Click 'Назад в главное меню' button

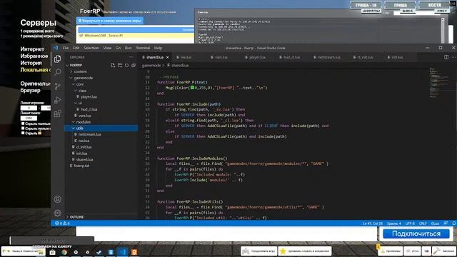24,251
